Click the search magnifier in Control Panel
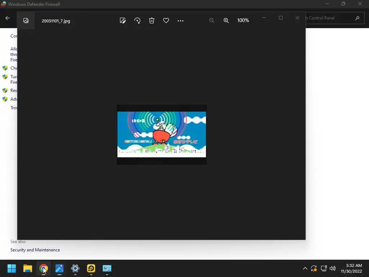This screenshot has height=277, width=369. pos(357,18)
